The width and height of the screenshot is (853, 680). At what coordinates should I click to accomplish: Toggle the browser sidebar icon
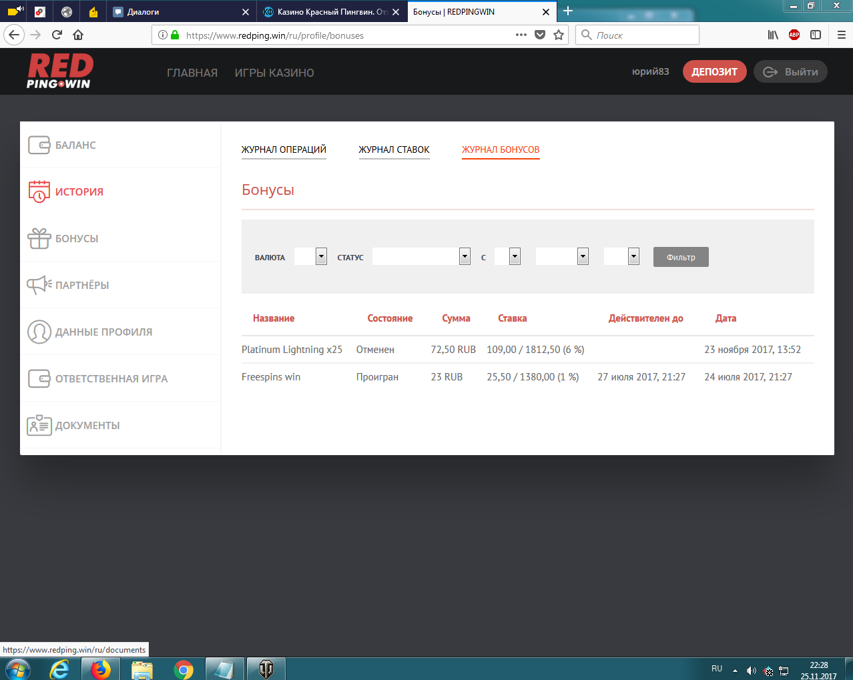(x=816, y=35)
